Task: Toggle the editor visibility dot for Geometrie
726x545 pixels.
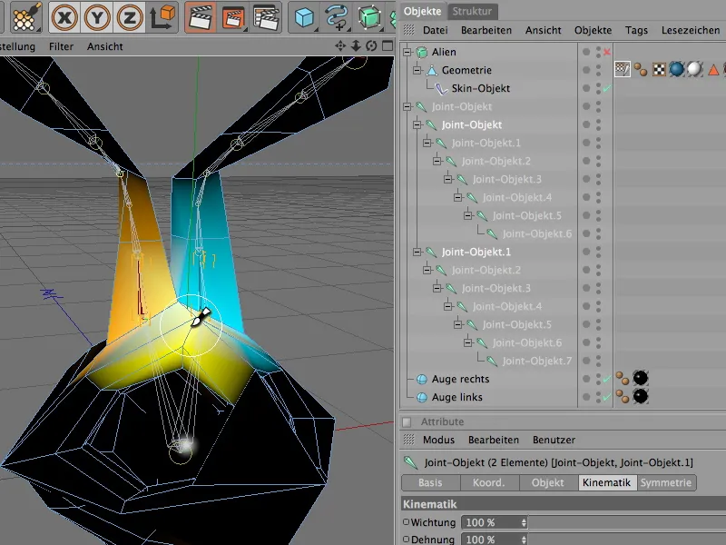Action: tap(599, 67)
